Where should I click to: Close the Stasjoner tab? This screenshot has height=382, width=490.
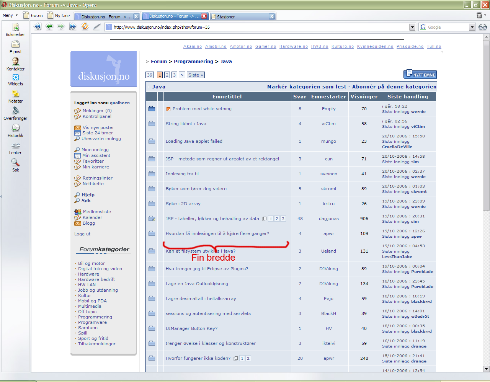tap(271, 16)
